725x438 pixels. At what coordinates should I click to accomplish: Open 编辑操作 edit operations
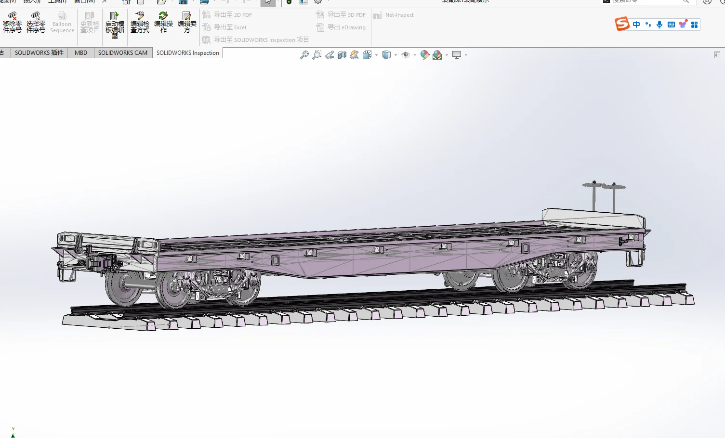pyautogui.click(x=163, y=22)
